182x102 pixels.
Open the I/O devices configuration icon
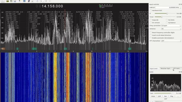point(8,1)
